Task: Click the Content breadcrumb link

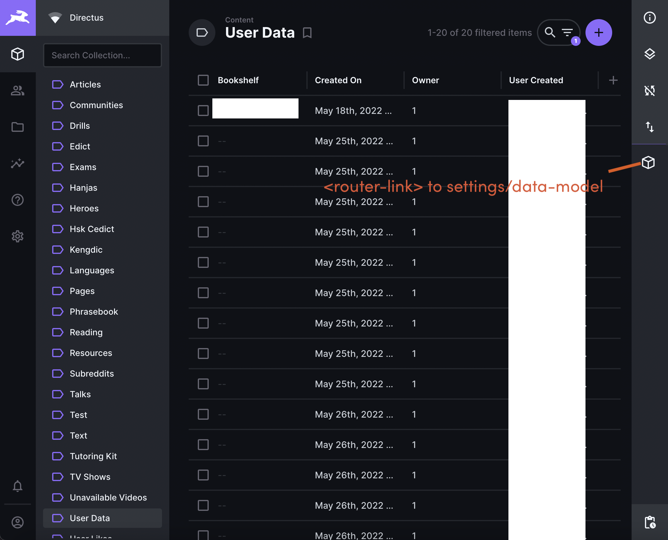Action: tap(239, 20)
